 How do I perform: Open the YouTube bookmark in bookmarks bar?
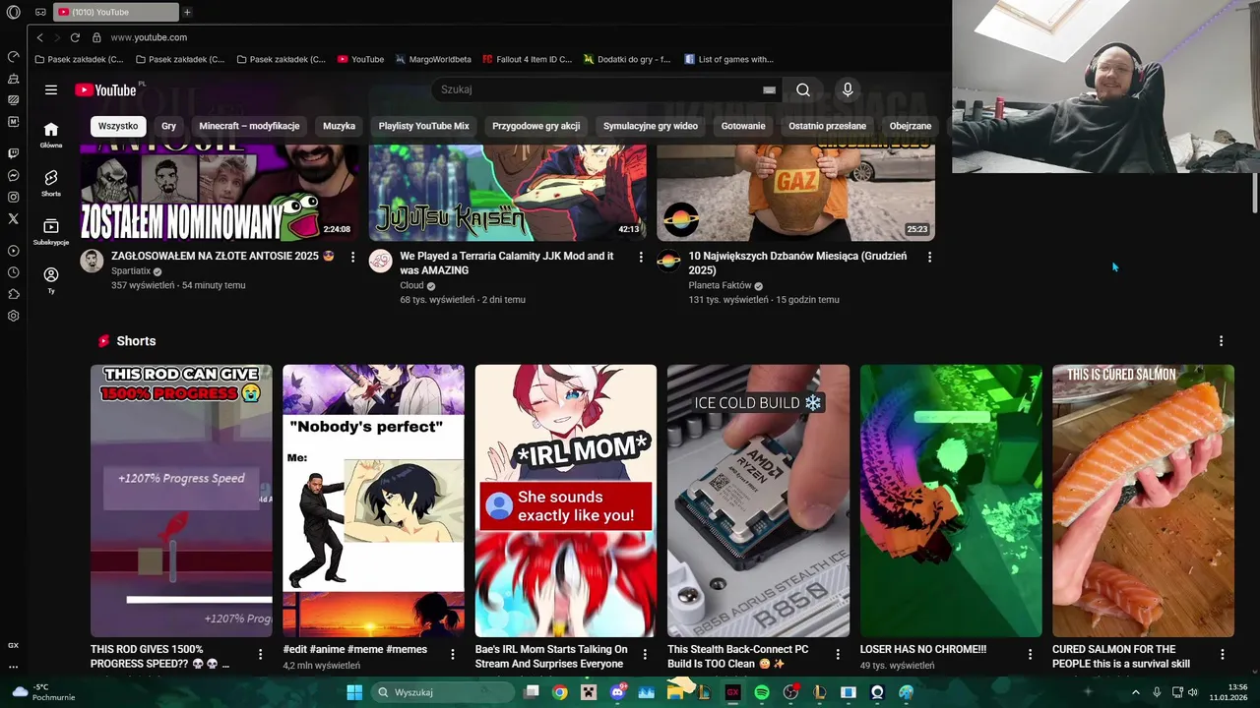click(360, 59)
